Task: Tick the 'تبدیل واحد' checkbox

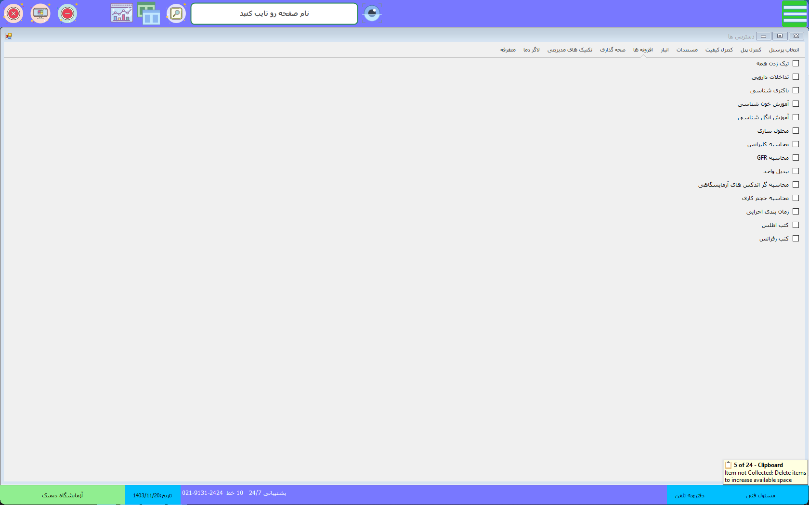Action: 796,171
